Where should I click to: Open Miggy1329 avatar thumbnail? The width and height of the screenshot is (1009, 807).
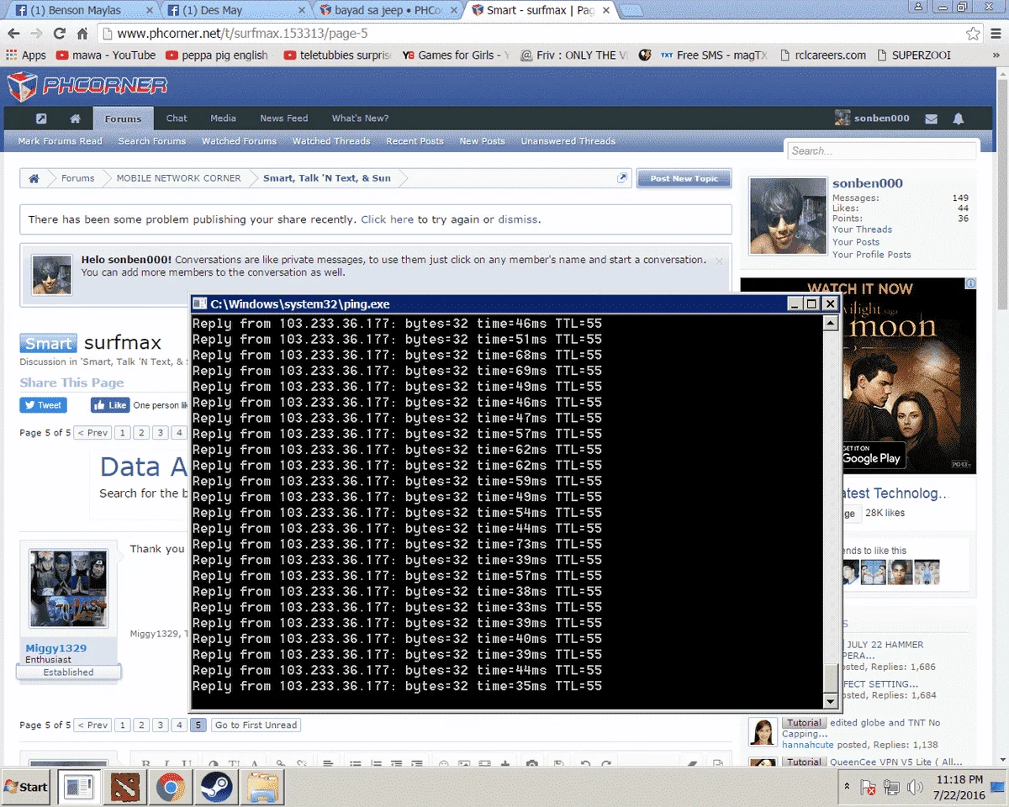click(x=68, y=589)
